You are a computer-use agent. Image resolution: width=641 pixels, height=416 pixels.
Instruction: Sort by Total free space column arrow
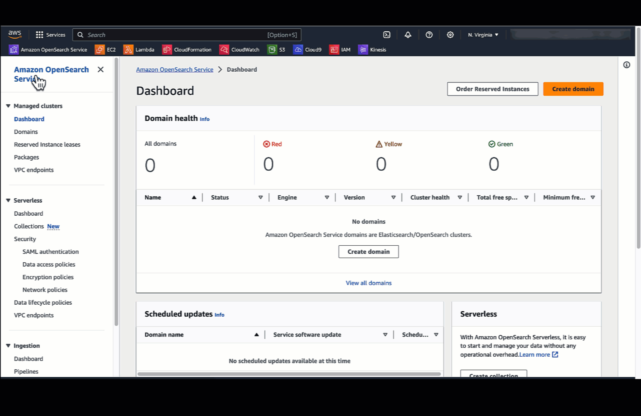pos(527,198)
